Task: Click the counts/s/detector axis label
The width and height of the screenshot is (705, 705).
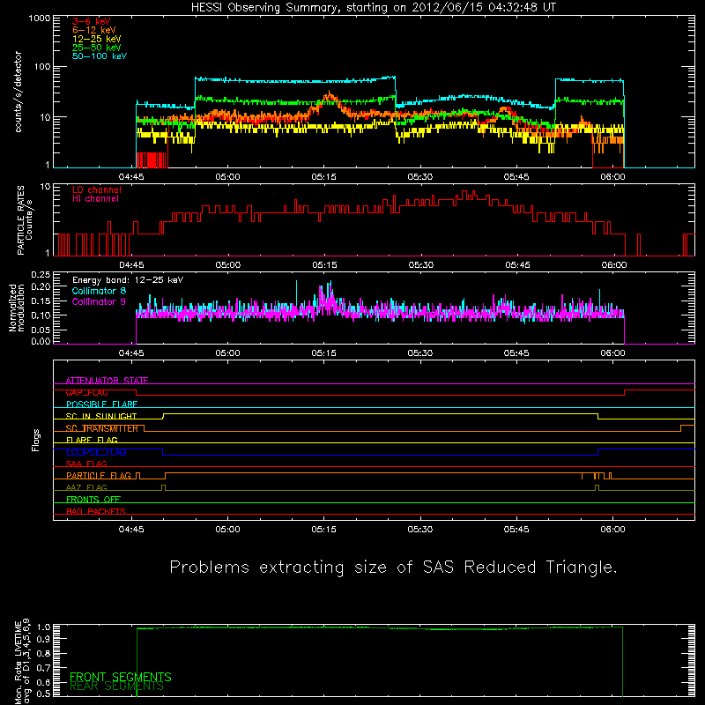Action: point(19,92)
